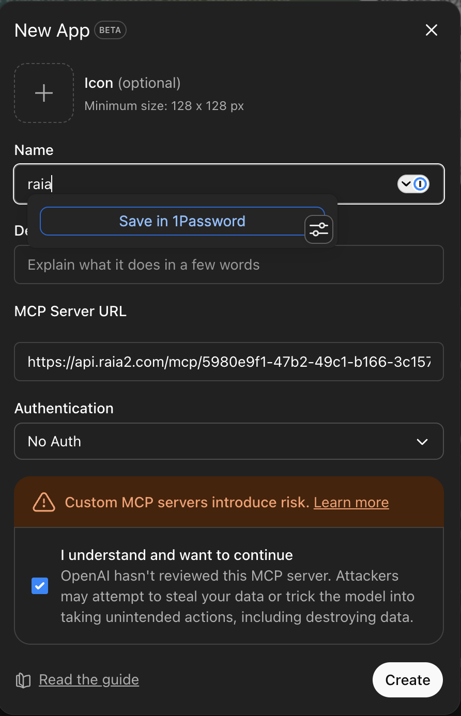Open the 'Read the guide' link
The height and width of the screenshot is (716, 461).
[x=89, y=680]
